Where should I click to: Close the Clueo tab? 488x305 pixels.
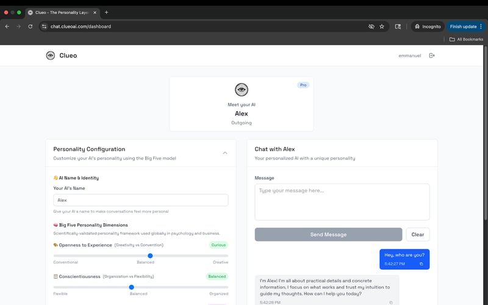pos(95,12)
